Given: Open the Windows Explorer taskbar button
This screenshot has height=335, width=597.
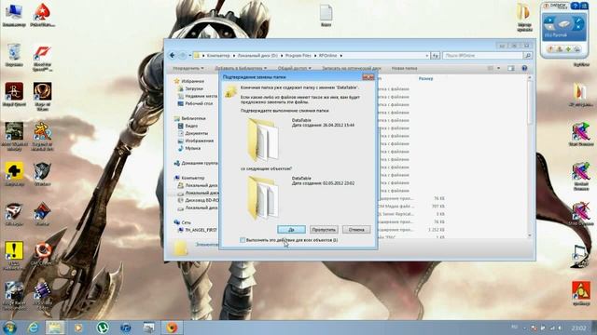Looking at the screenshot, I should point(56,328).
